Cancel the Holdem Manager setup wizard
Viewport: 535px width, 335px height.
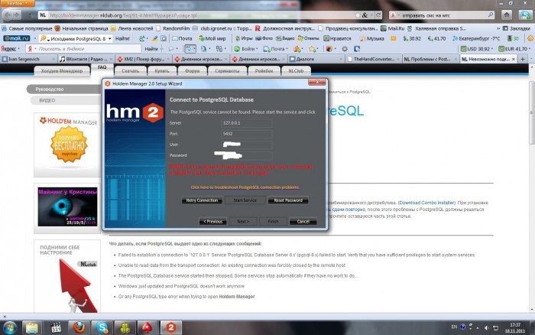[x=303, y=222]
